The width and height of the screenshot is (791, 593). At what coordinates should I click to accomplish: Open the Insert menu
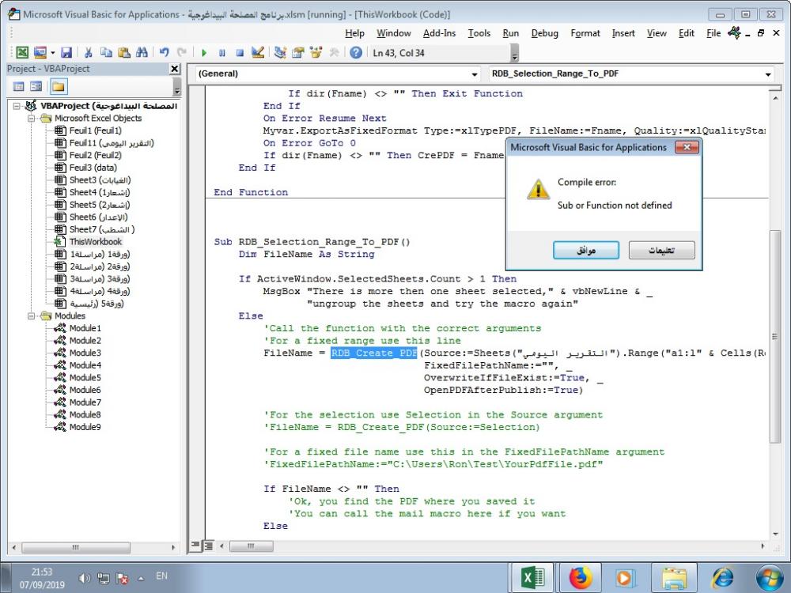(623, 33)
